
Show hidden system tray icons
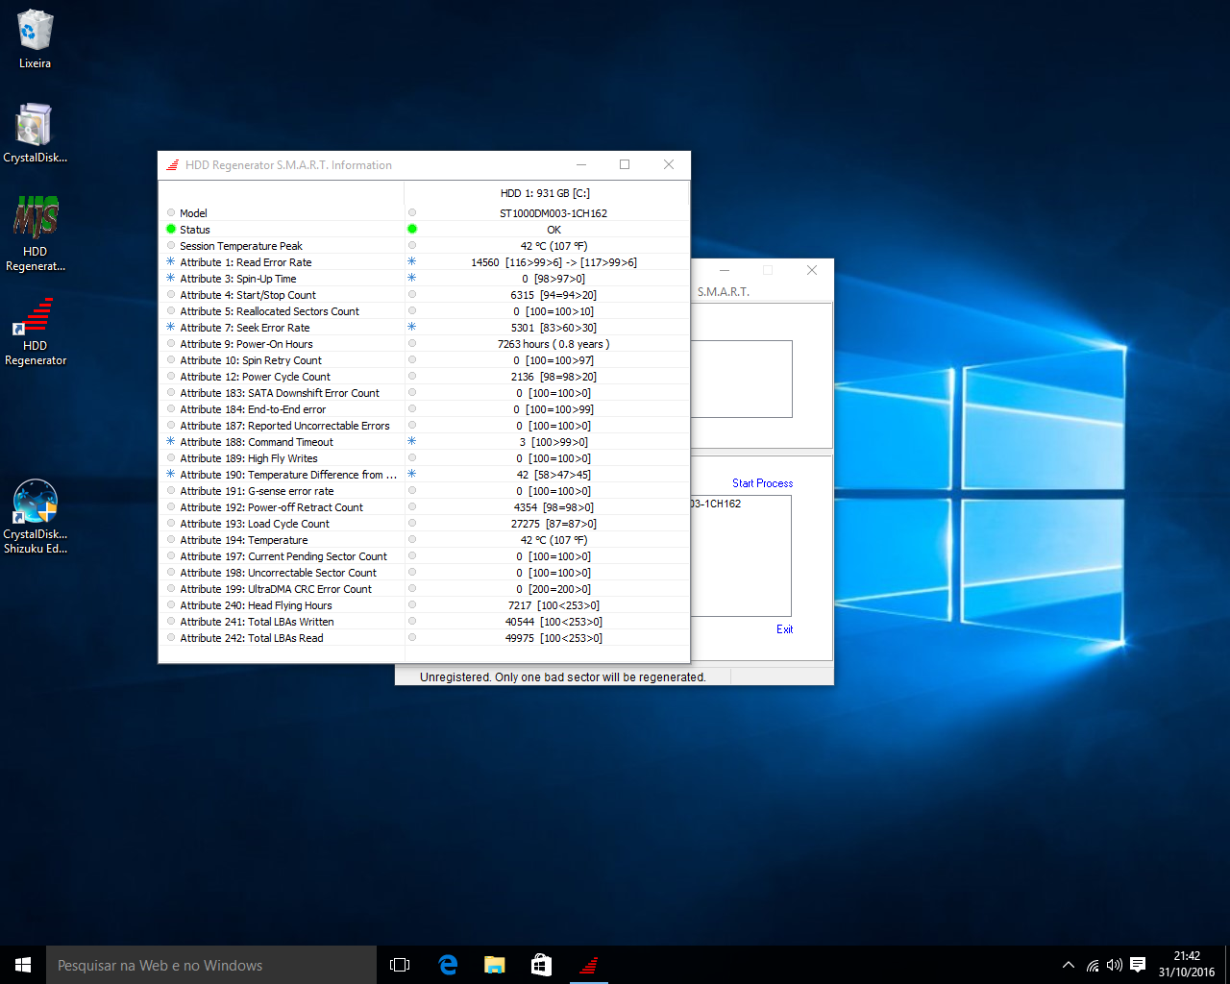pos(1068,965)
